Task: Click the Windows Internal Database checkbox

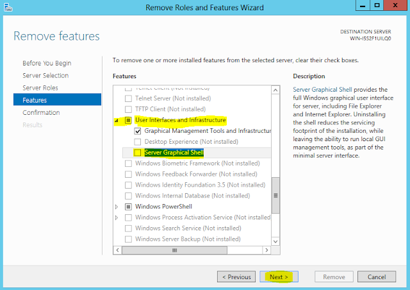Action: click(x=128, y=196)
